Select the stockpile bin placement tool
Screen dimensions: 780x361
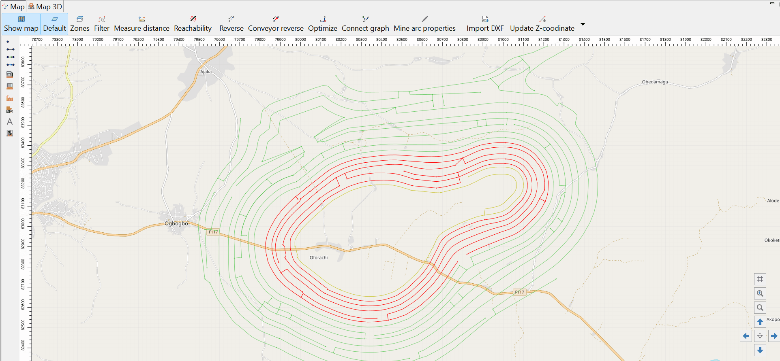(x=10, y=86)
